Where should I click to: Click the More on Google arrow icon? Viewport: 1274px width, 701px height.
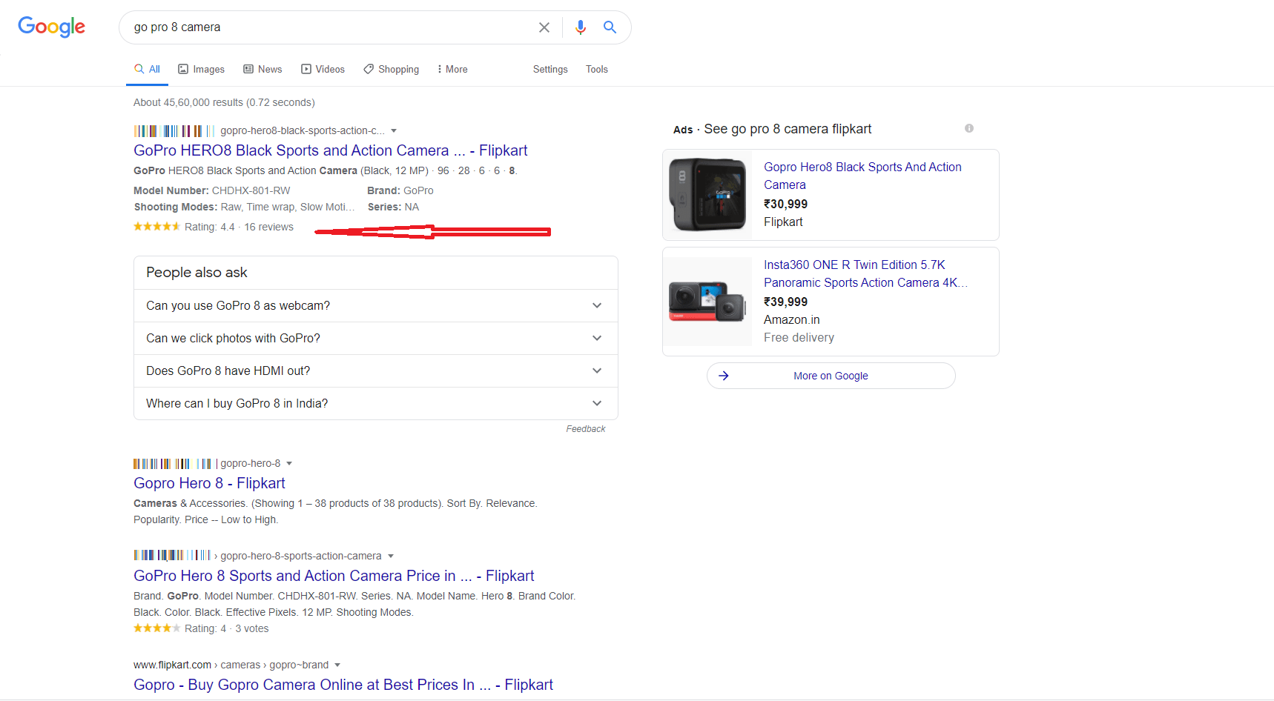point(724,376)
